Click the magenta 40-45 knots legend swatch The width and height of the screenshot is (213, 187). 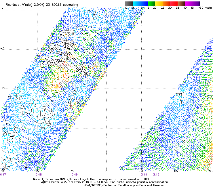pyautogui.click(x=189, y=3)
